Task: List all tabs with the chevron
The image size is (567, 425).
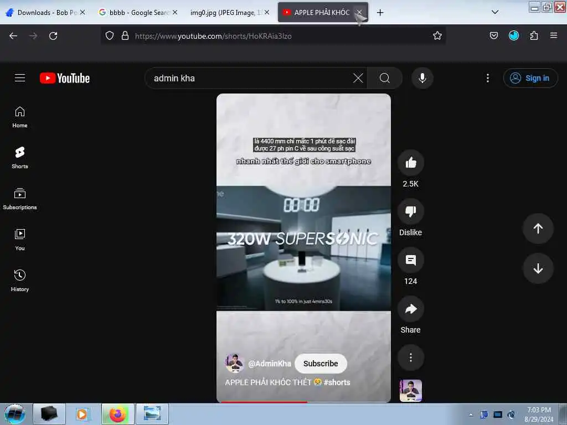Action: [x=495, y=12]
